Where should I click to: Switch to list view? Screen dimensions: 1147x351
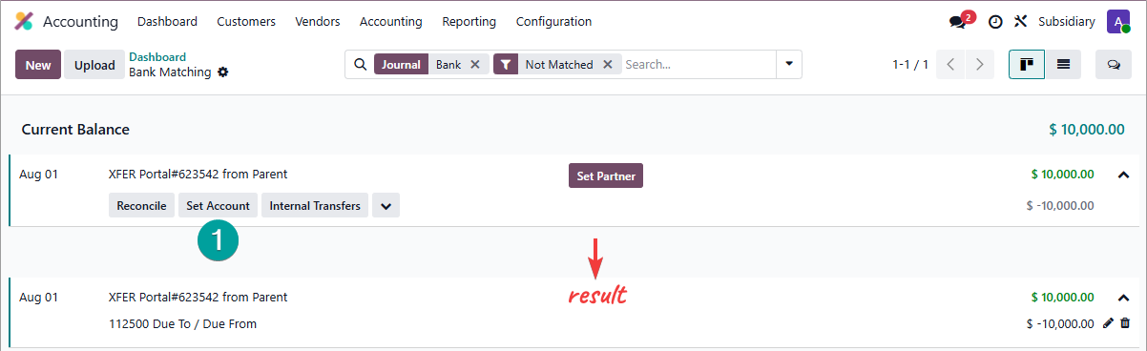(x=1063, y=65)
